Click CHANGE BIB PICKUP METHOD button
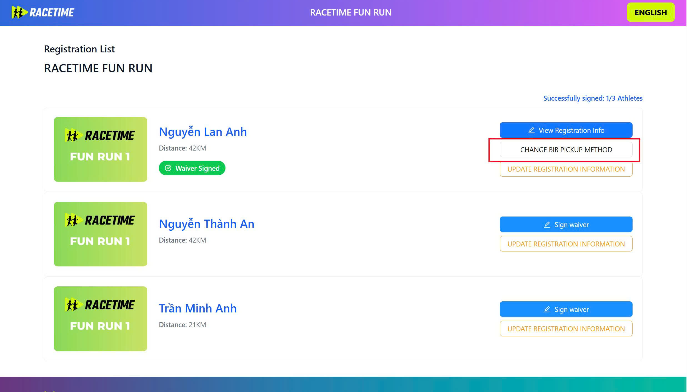This screenshot has width=687, height=392. [566, 150]
